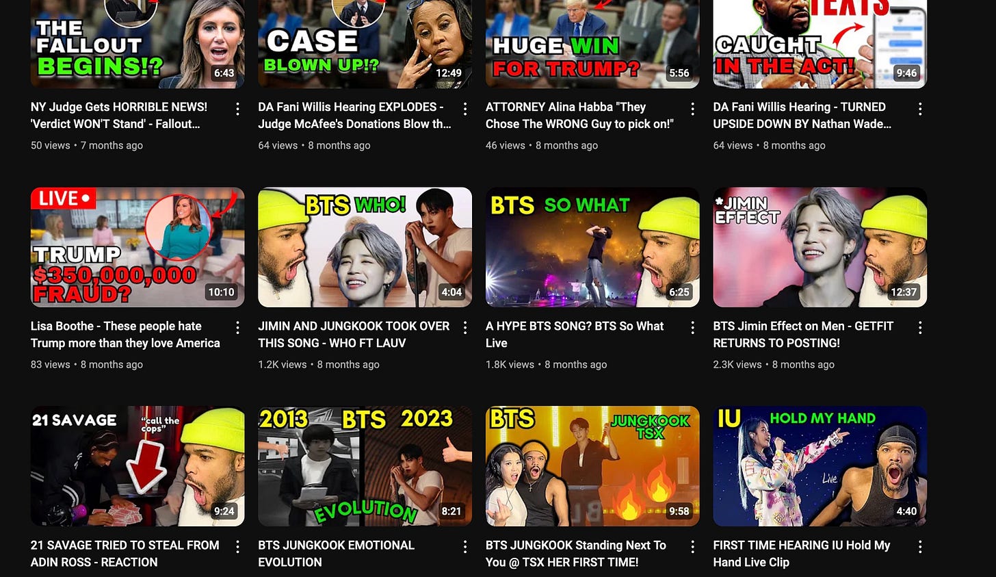
Task: Play the 2013 BTS 2023 EVOLUTION thumbnail
Action: [365, 466]
